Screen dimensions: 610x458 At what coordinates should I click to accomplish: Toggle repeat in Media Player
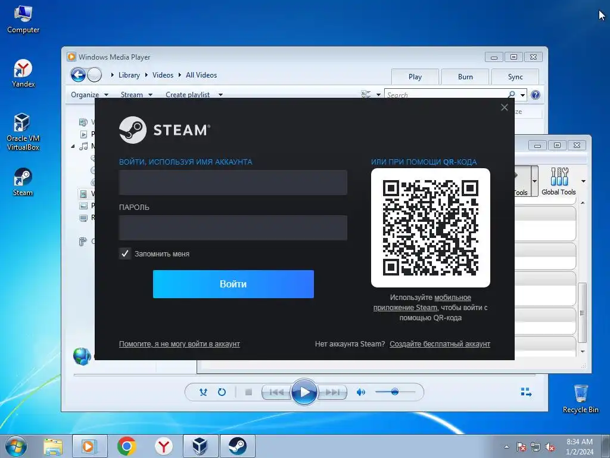[x=222, y=392]
